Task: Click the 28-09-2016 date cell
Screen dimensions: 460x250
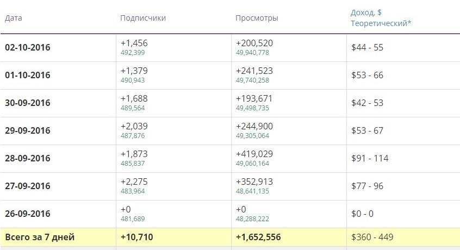Action: pos(28,158)
